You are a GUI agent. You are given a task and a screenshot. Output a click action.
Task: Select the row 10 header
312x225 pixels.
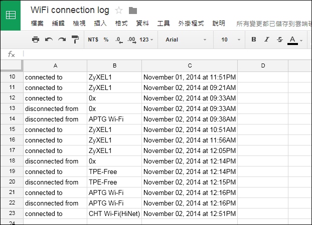(12, 77)
